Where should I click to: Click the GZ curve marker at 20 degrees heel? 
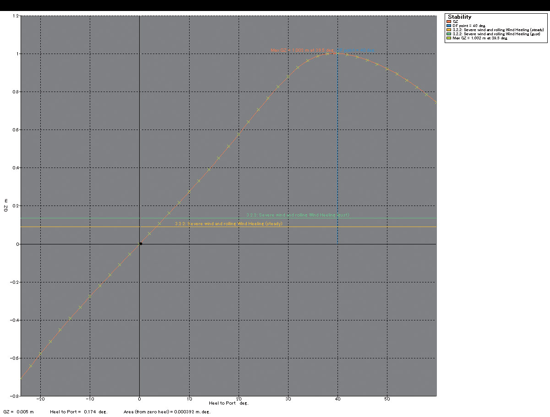pyautogui.click(x=239, y=134)
